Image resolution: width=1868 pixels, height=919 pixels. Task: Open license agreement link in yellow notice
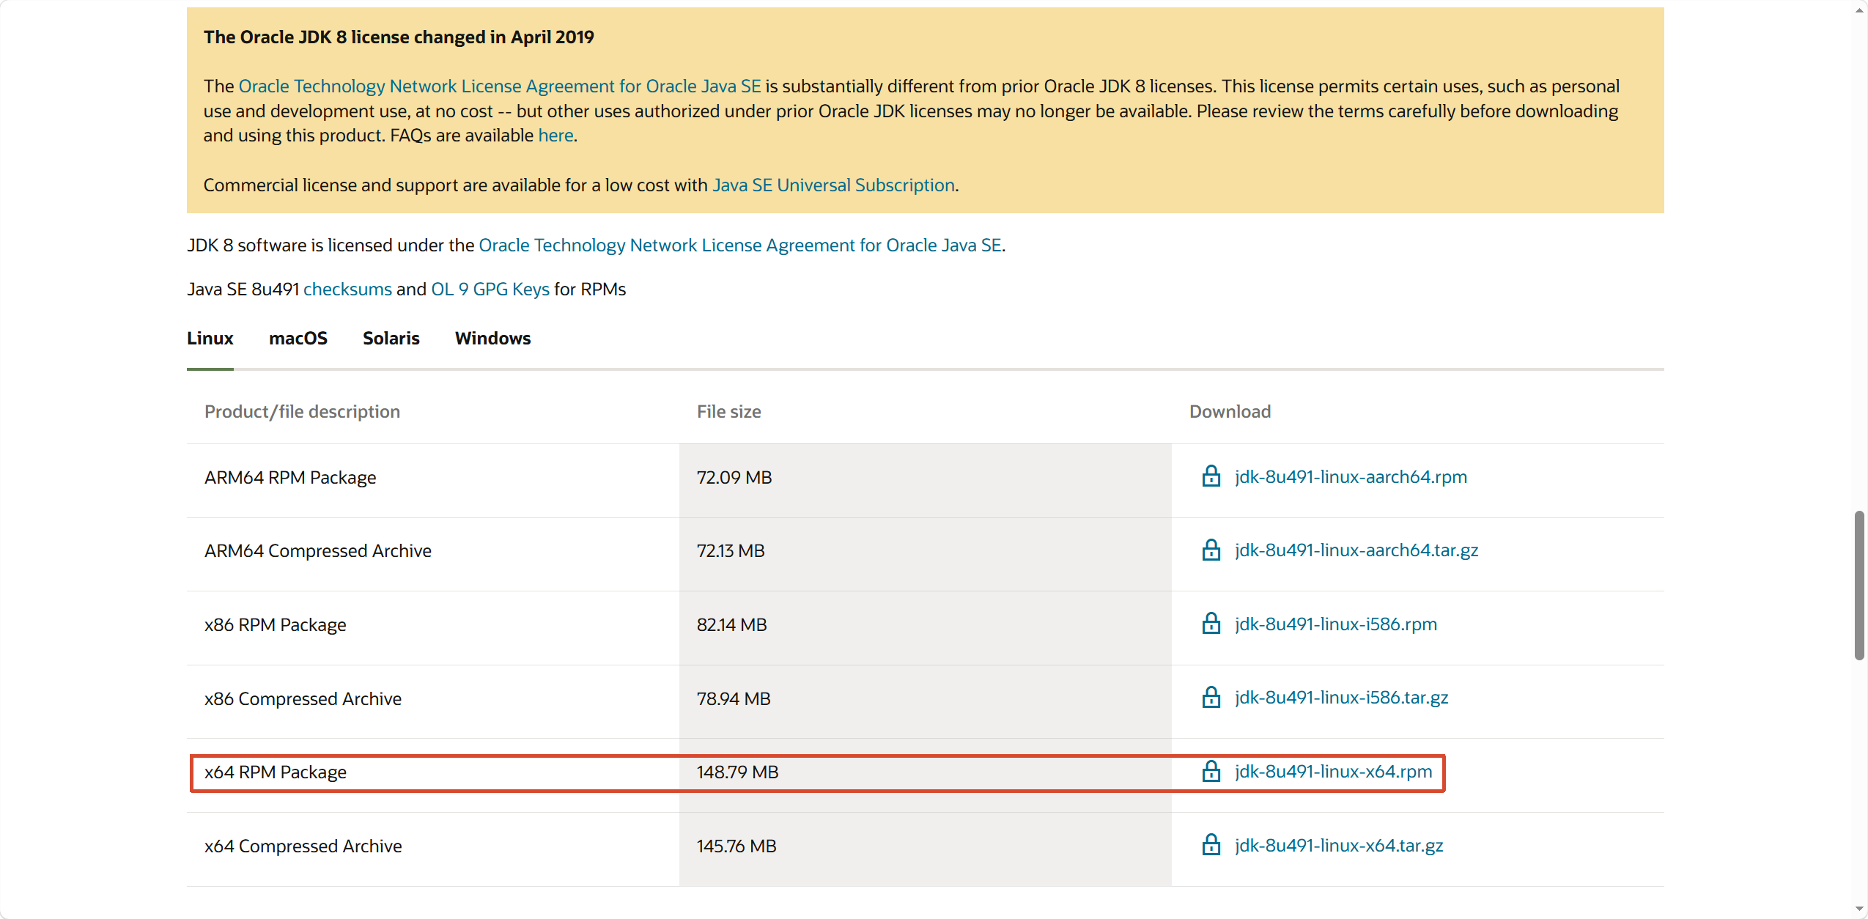pyautogui.click(x=500, y=86)
